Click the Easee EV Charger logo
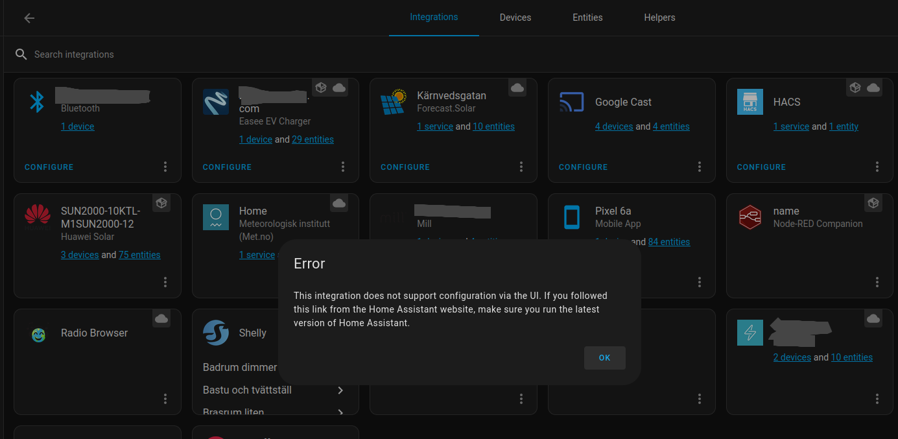 click(216, 102)
